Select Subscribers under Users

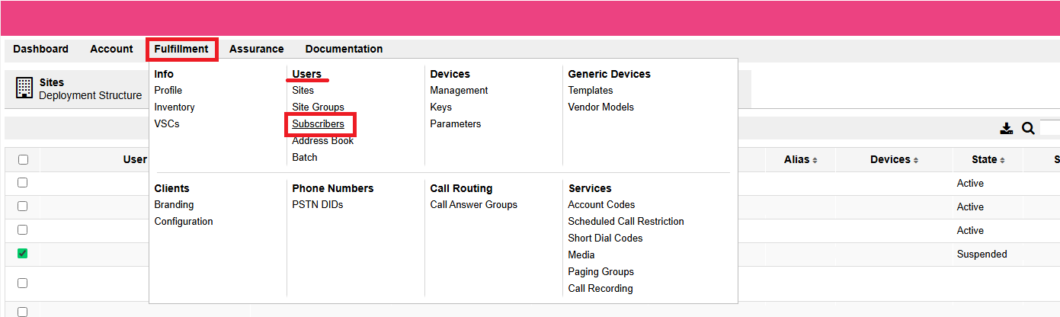click(x=319, y=123)
